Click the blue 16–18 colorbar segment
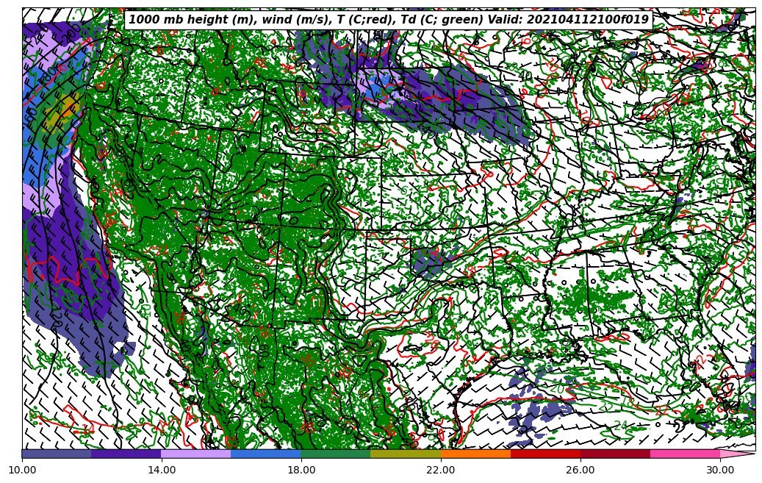 coord(266,454)
